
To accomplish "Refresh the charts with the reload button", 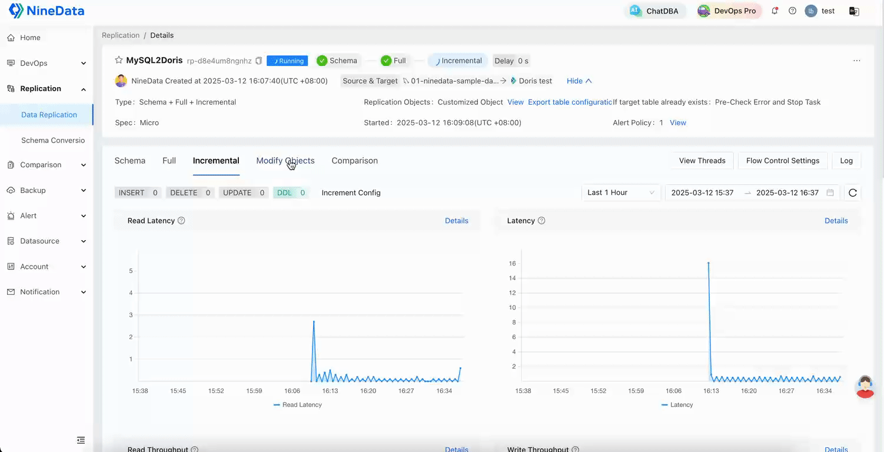I will (x=852, y=192).
